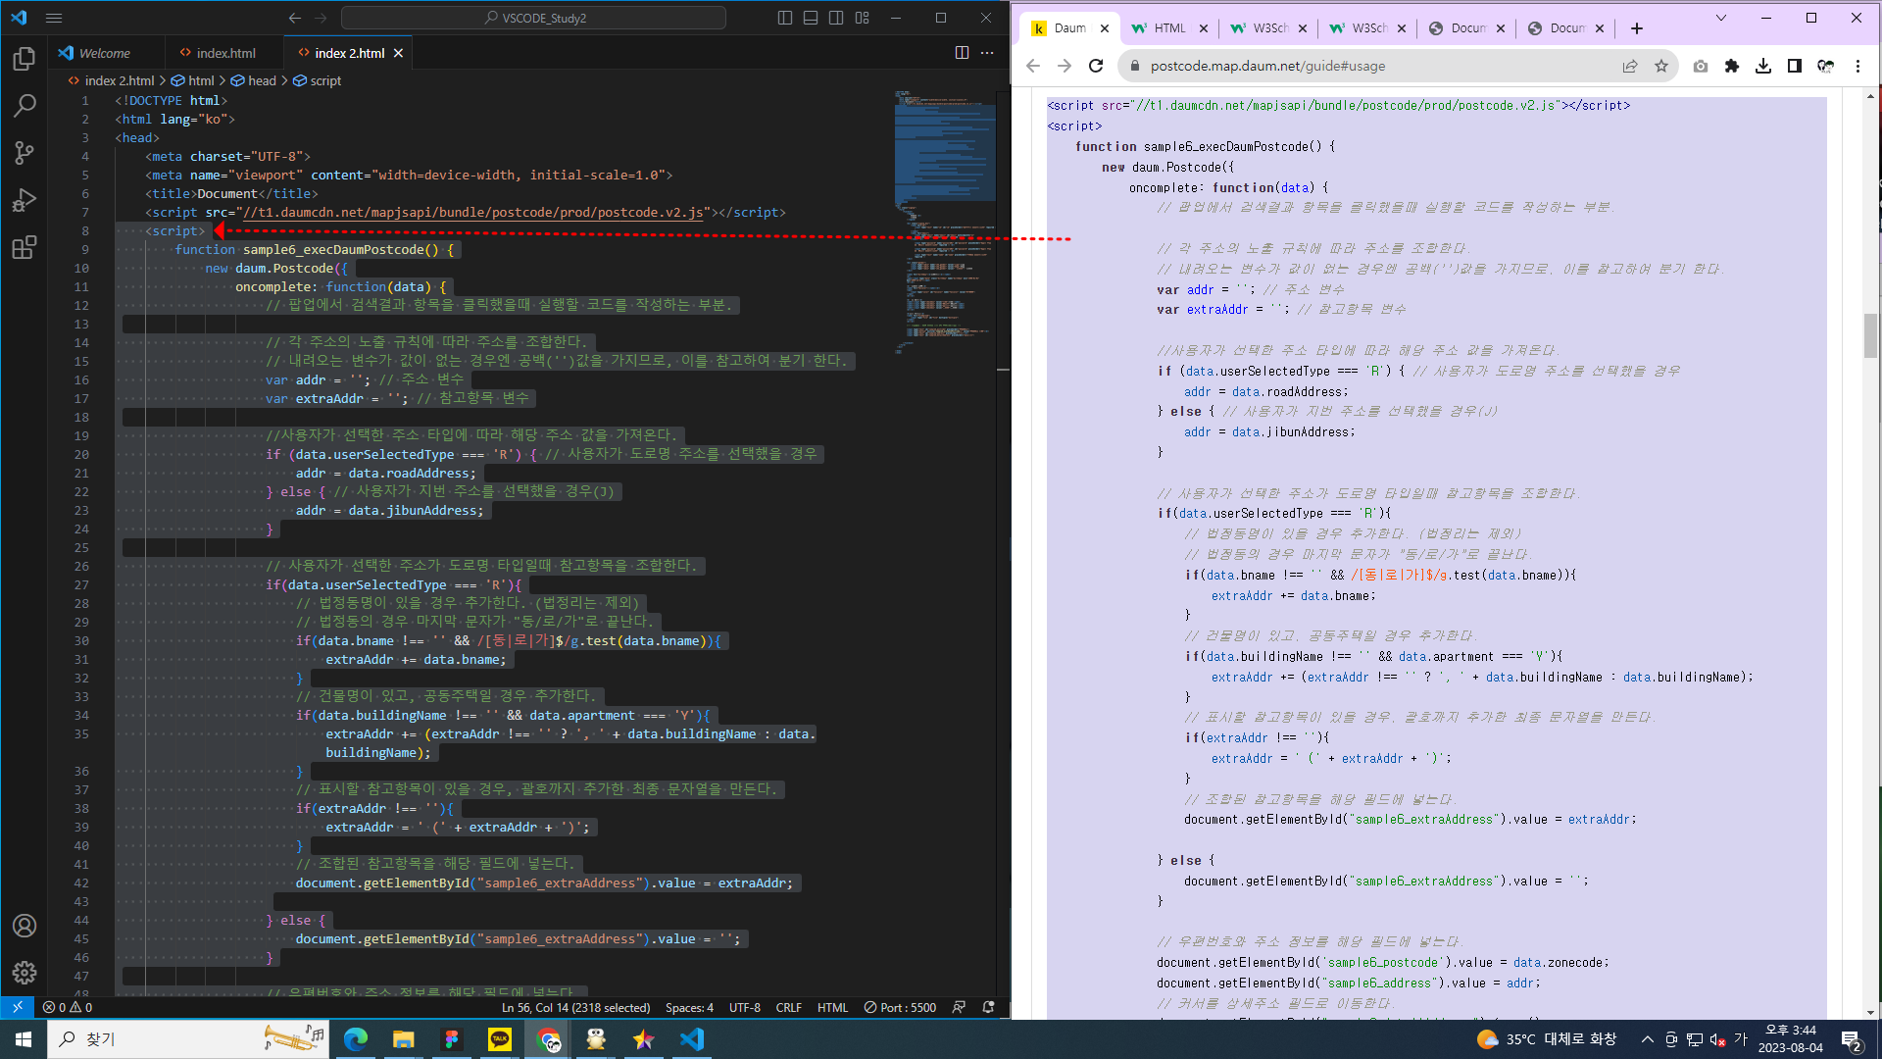Open the Extensions view
The image size is (1882, 1059).
pos(25,247)
